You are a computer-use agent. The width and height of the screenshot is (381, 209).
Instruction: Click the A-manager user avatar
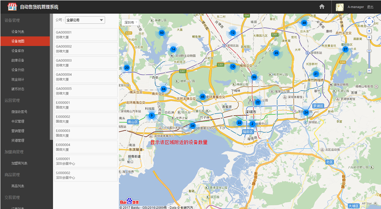(340, 7)
